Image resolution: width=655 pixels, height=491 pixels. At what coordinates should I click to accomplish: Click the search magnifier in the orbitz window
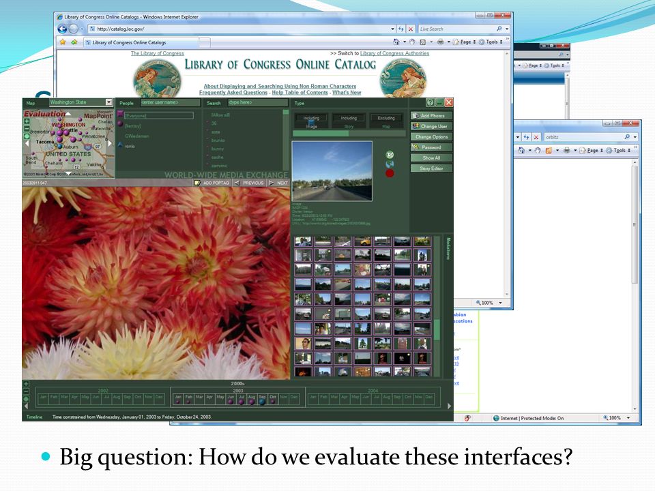click(x=627, y=136)
